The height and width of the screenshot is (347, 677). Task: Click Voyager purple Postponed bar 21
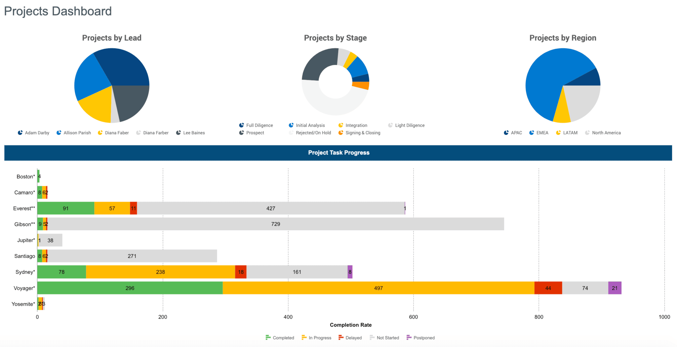(x=615, y=288)
